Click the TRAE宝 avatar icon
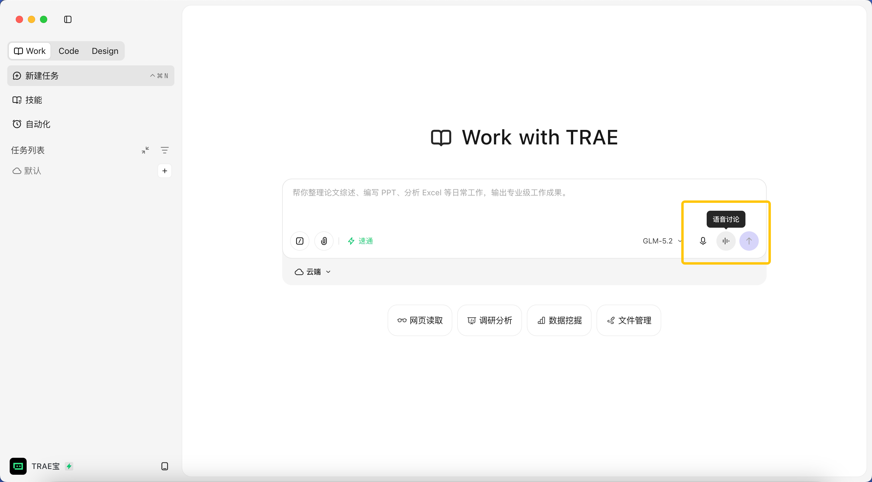This screenshot has height=482, width=872. click(18, 466)
